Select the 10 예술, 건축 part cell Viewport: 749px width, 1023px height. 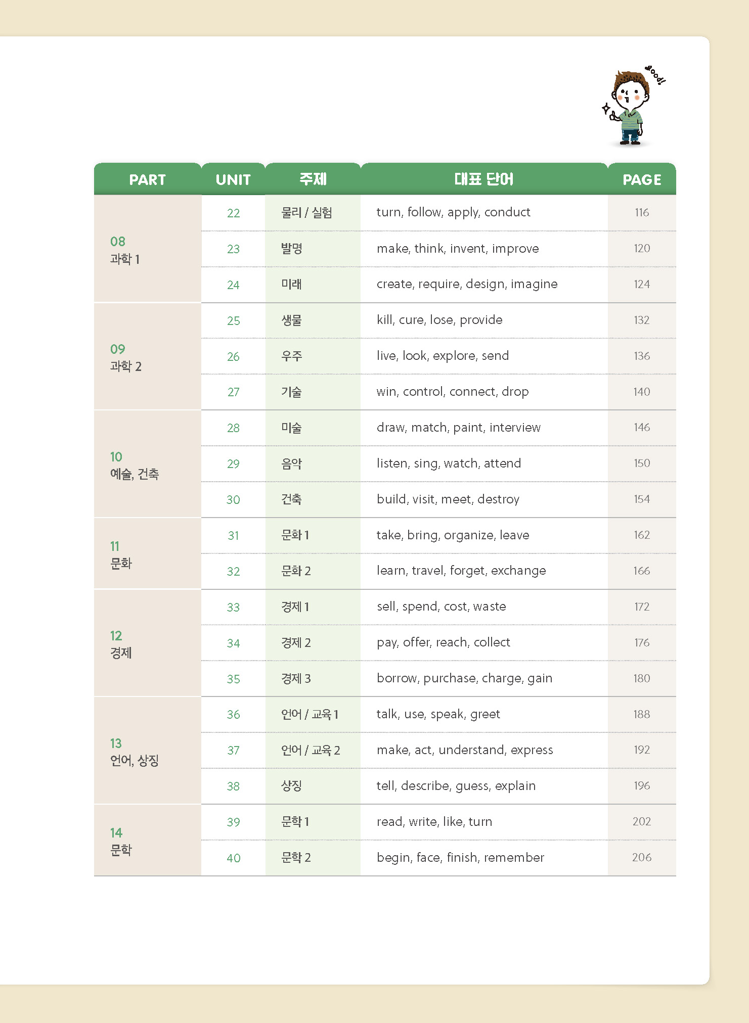pyautogui.click(x=135, y=466)
